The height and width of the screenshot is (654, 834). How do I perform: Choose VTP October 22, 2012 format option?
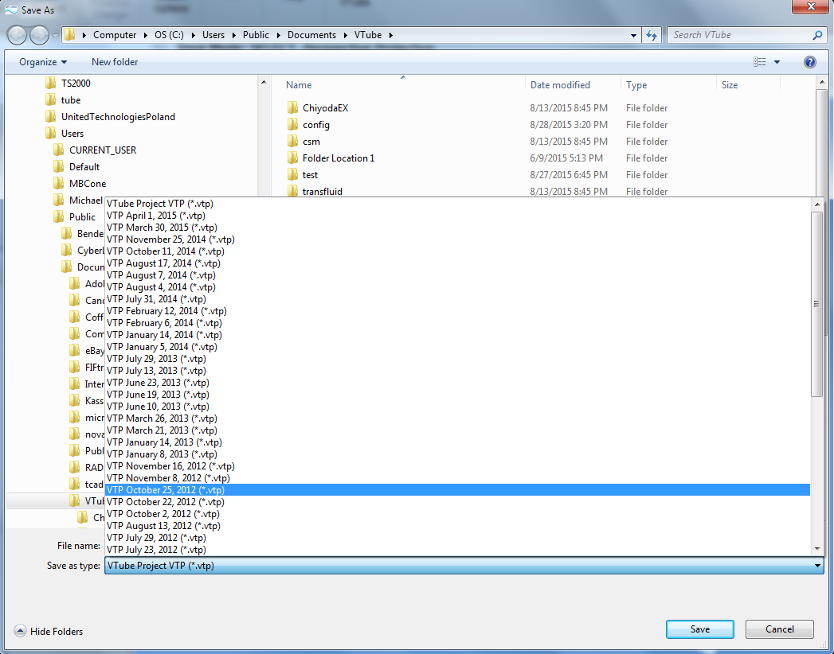[165, 502]
